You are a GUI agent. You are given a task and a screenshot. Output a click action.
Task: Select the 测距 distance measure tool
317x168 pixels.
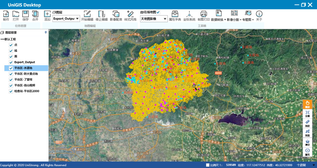[307, 123]
